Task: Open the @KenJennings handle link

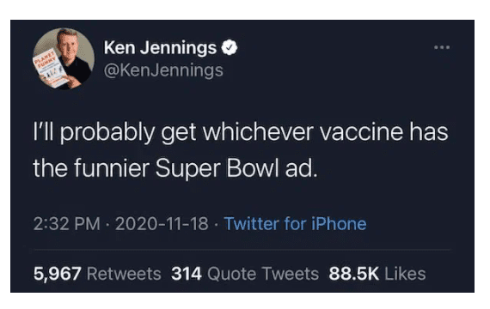Action: (x=163, y=70)
